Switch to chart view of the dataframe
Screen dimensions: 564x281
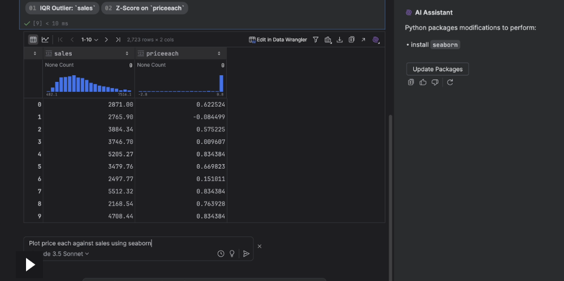click(x=45, y=40)
